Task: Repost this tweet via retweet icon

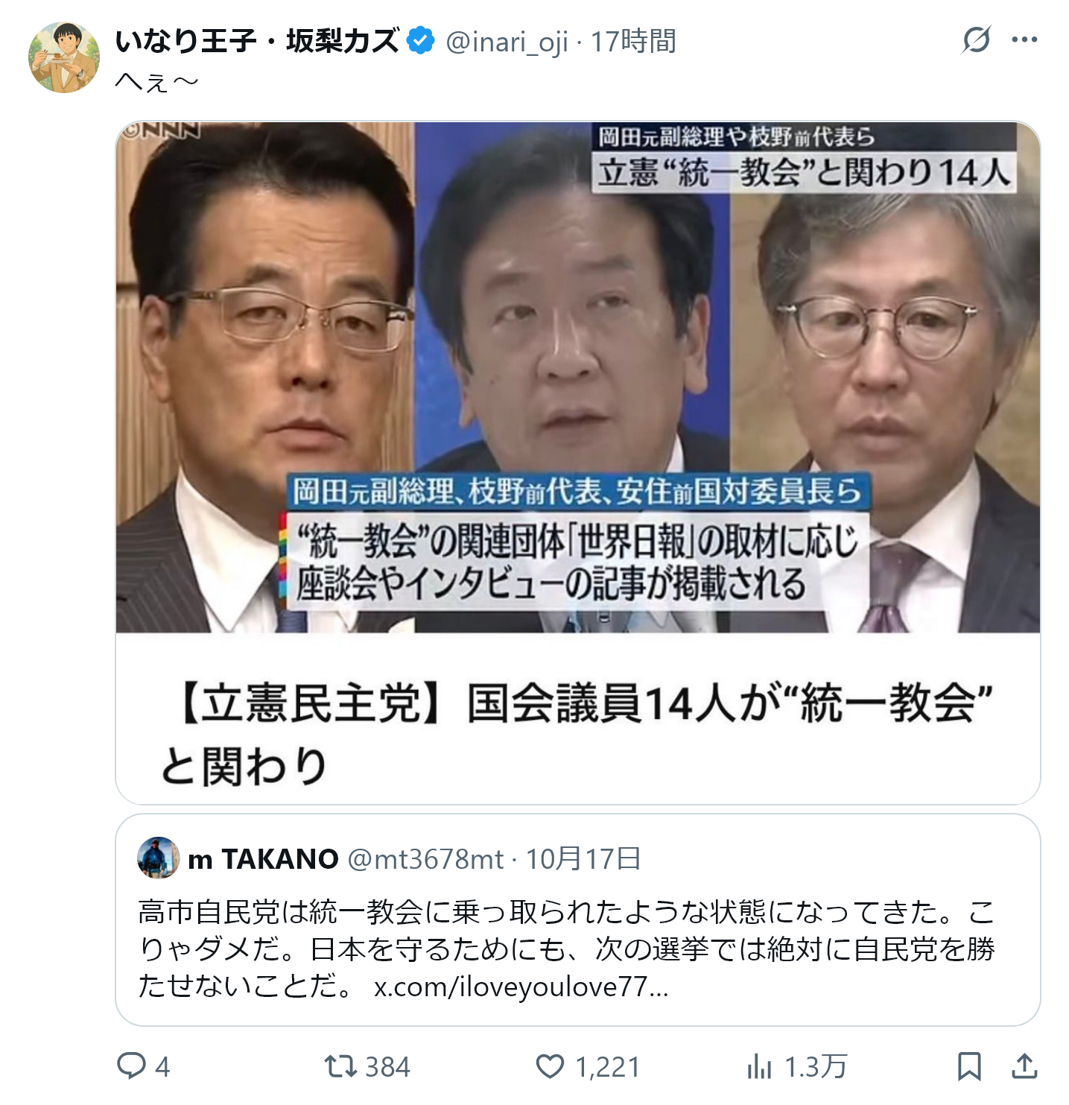Action: pos(340,1066)
